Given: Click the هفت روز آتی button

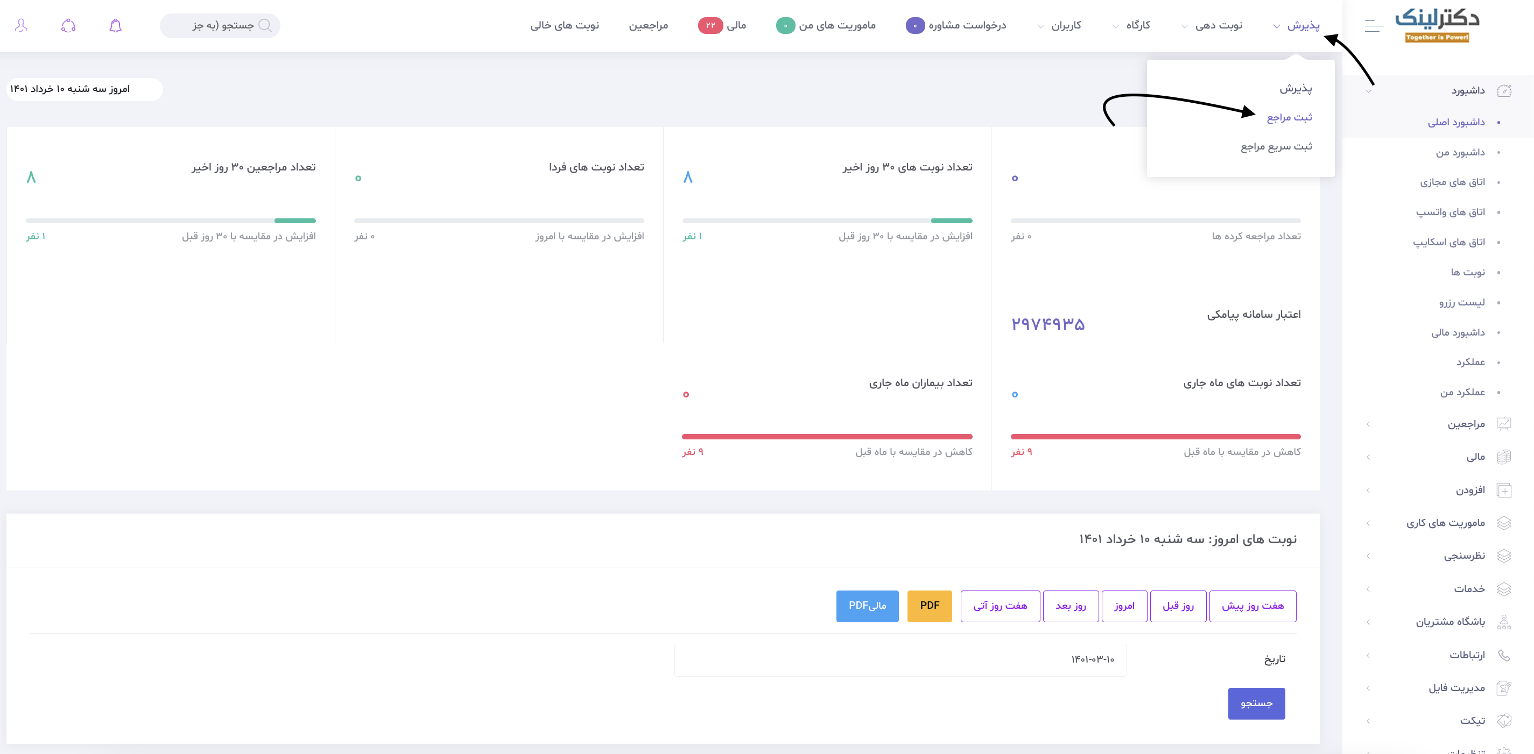Looking at the screenshot, I should 1000,606.
